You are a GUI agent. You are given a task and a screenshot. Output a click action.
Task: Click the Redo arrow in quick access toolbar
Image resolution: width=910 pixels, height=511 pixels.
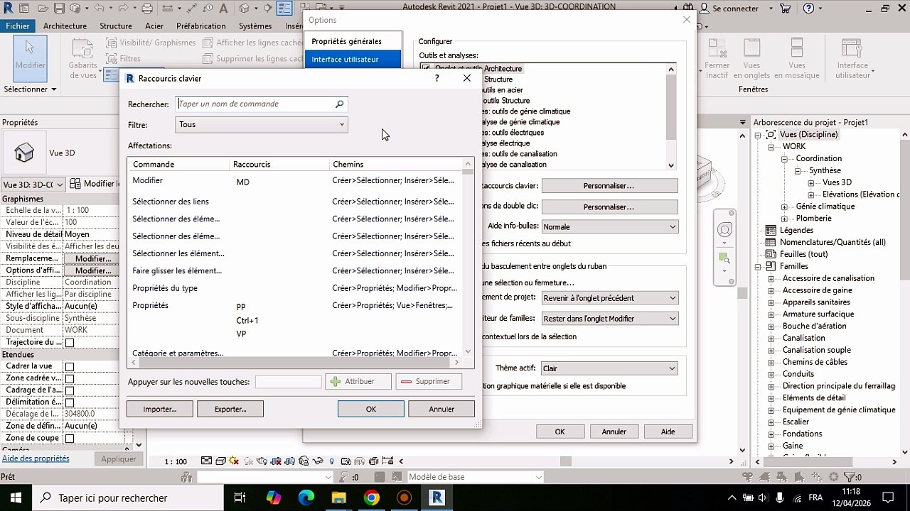click(x=123, y=9)
